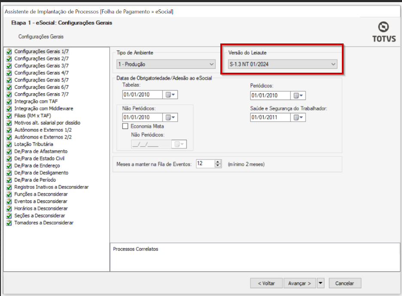Open Versão do Leiaute dropdown

283,64
